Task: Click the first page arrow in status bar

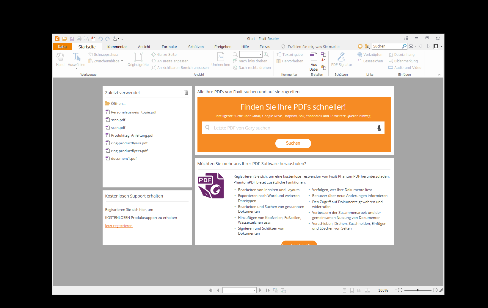Action: pos(211,290)
